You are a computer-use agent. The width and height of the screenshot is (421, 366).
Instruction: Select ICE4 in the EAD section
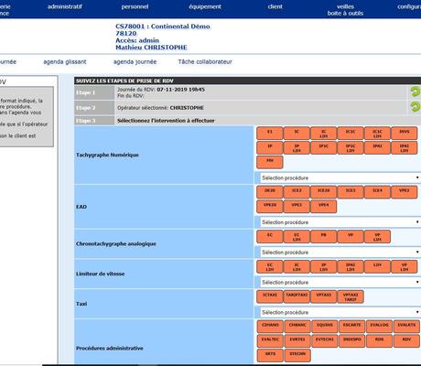tap(377, 192)
